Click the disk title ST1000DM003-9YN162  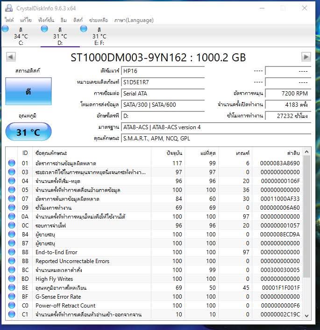[x=128, y=58]
